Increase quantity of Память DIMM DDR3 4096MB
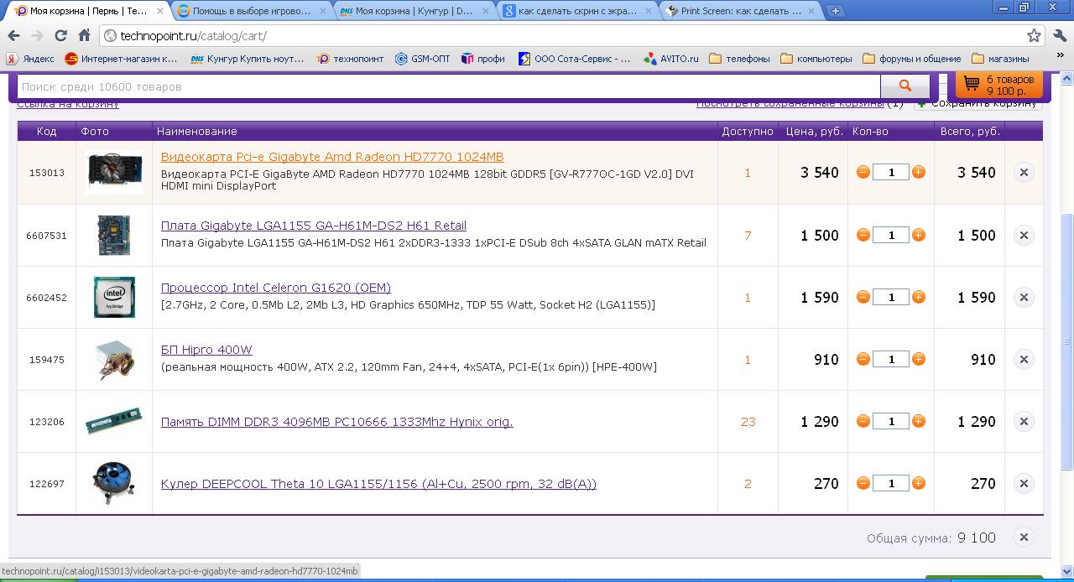This screenshot has height=582, width=1074. click(x=919, y=421)
